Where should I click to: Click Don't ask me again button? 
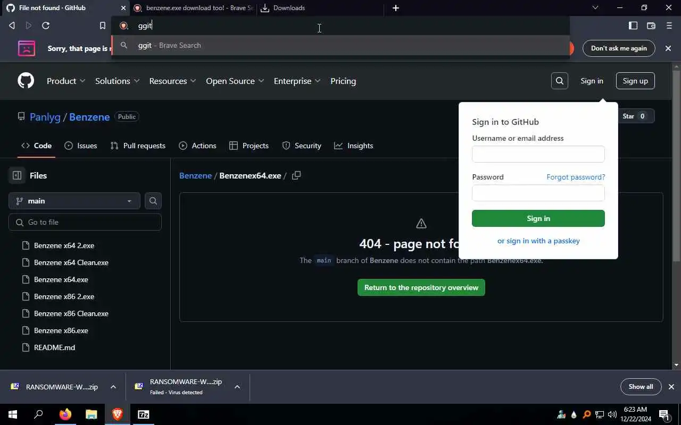pos(619,48)
